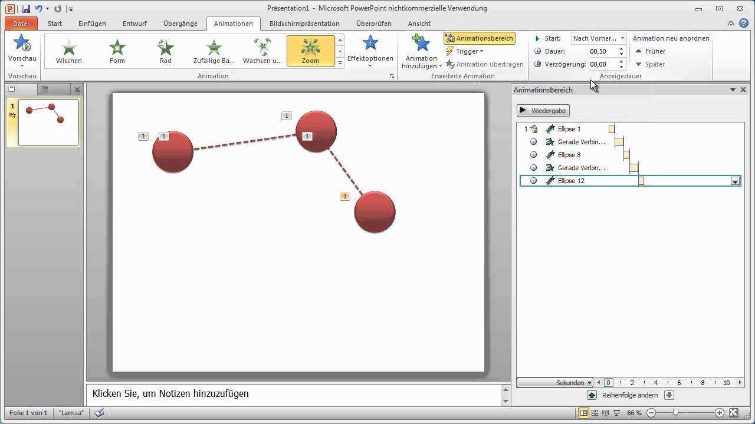This screenshot has width=755, height=424.
Task: Activate normal view in status bar
Action: (x=583, y=413)
